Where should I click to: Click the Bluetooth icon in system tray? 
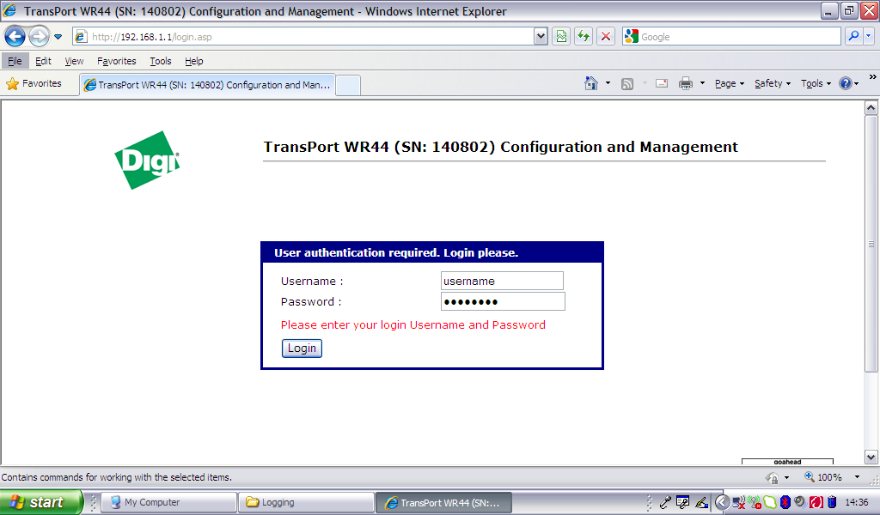pyautogui.click(x=785, y=502)
